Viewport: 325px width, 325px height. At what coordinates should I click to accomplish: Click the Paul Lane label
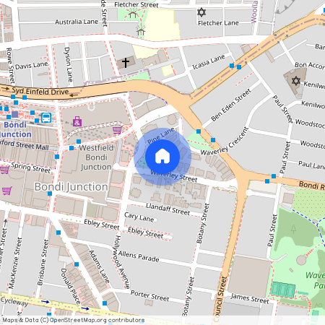311,165
